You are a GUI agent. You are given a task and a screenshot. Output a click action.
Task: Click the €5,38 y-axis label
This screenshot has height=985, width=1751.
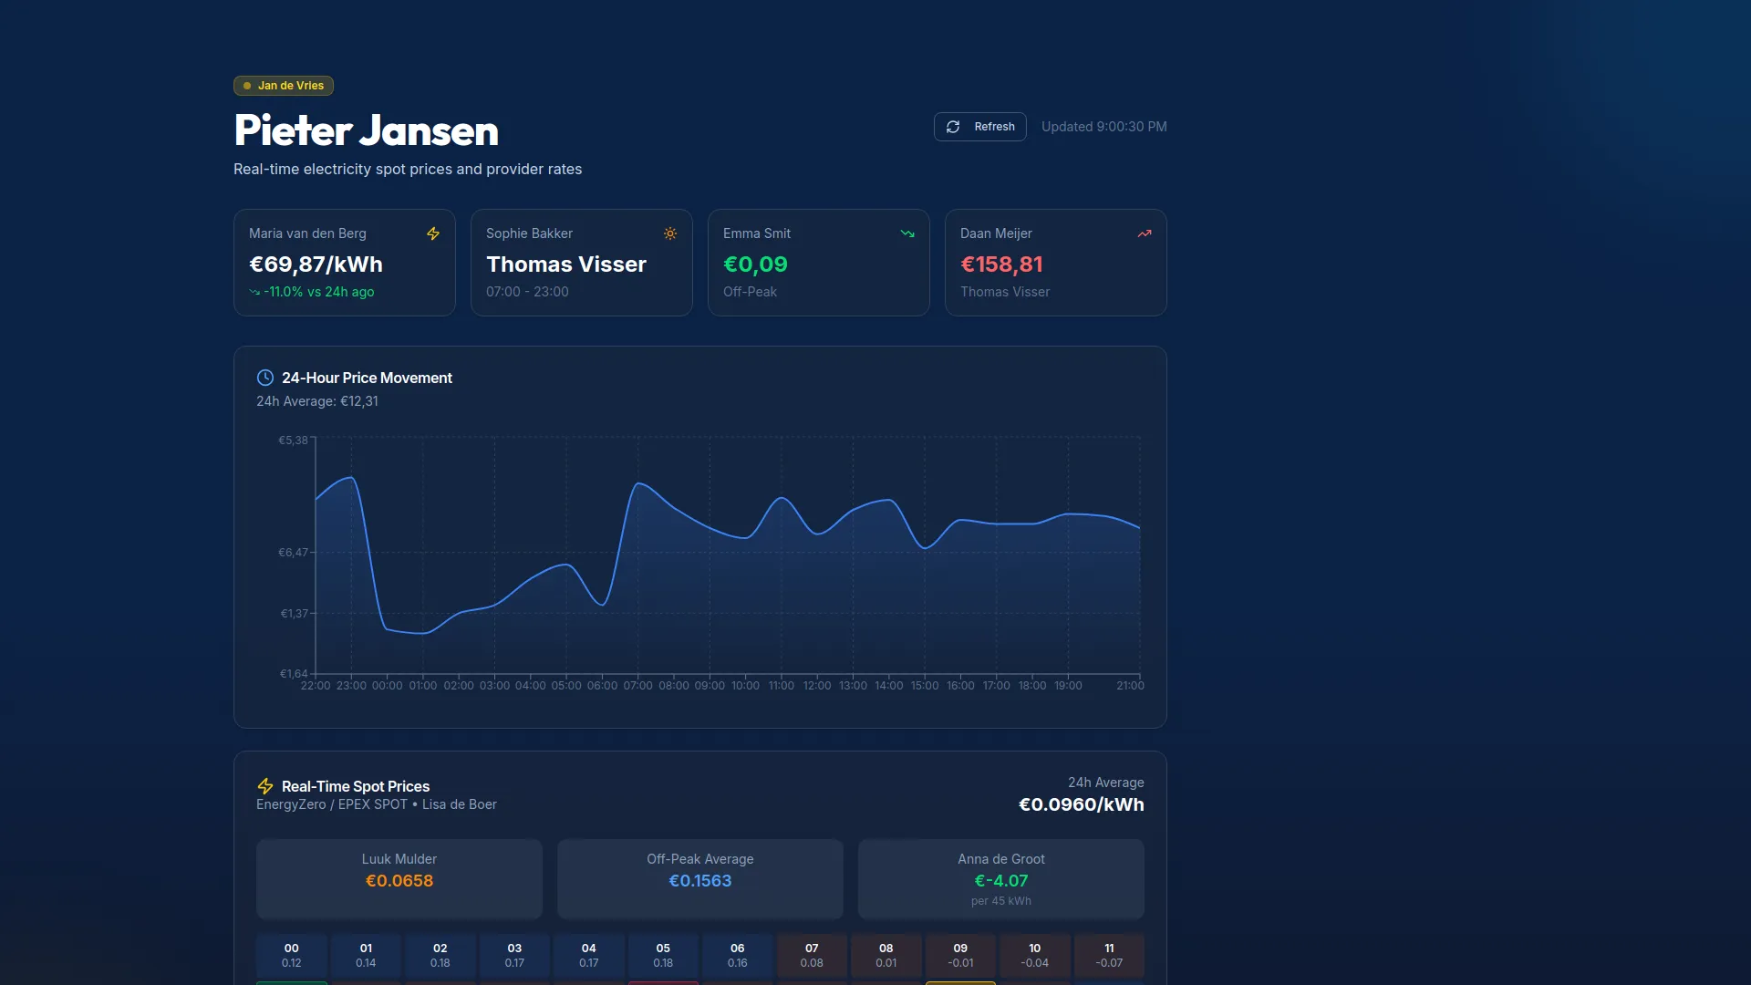point(294,441)
